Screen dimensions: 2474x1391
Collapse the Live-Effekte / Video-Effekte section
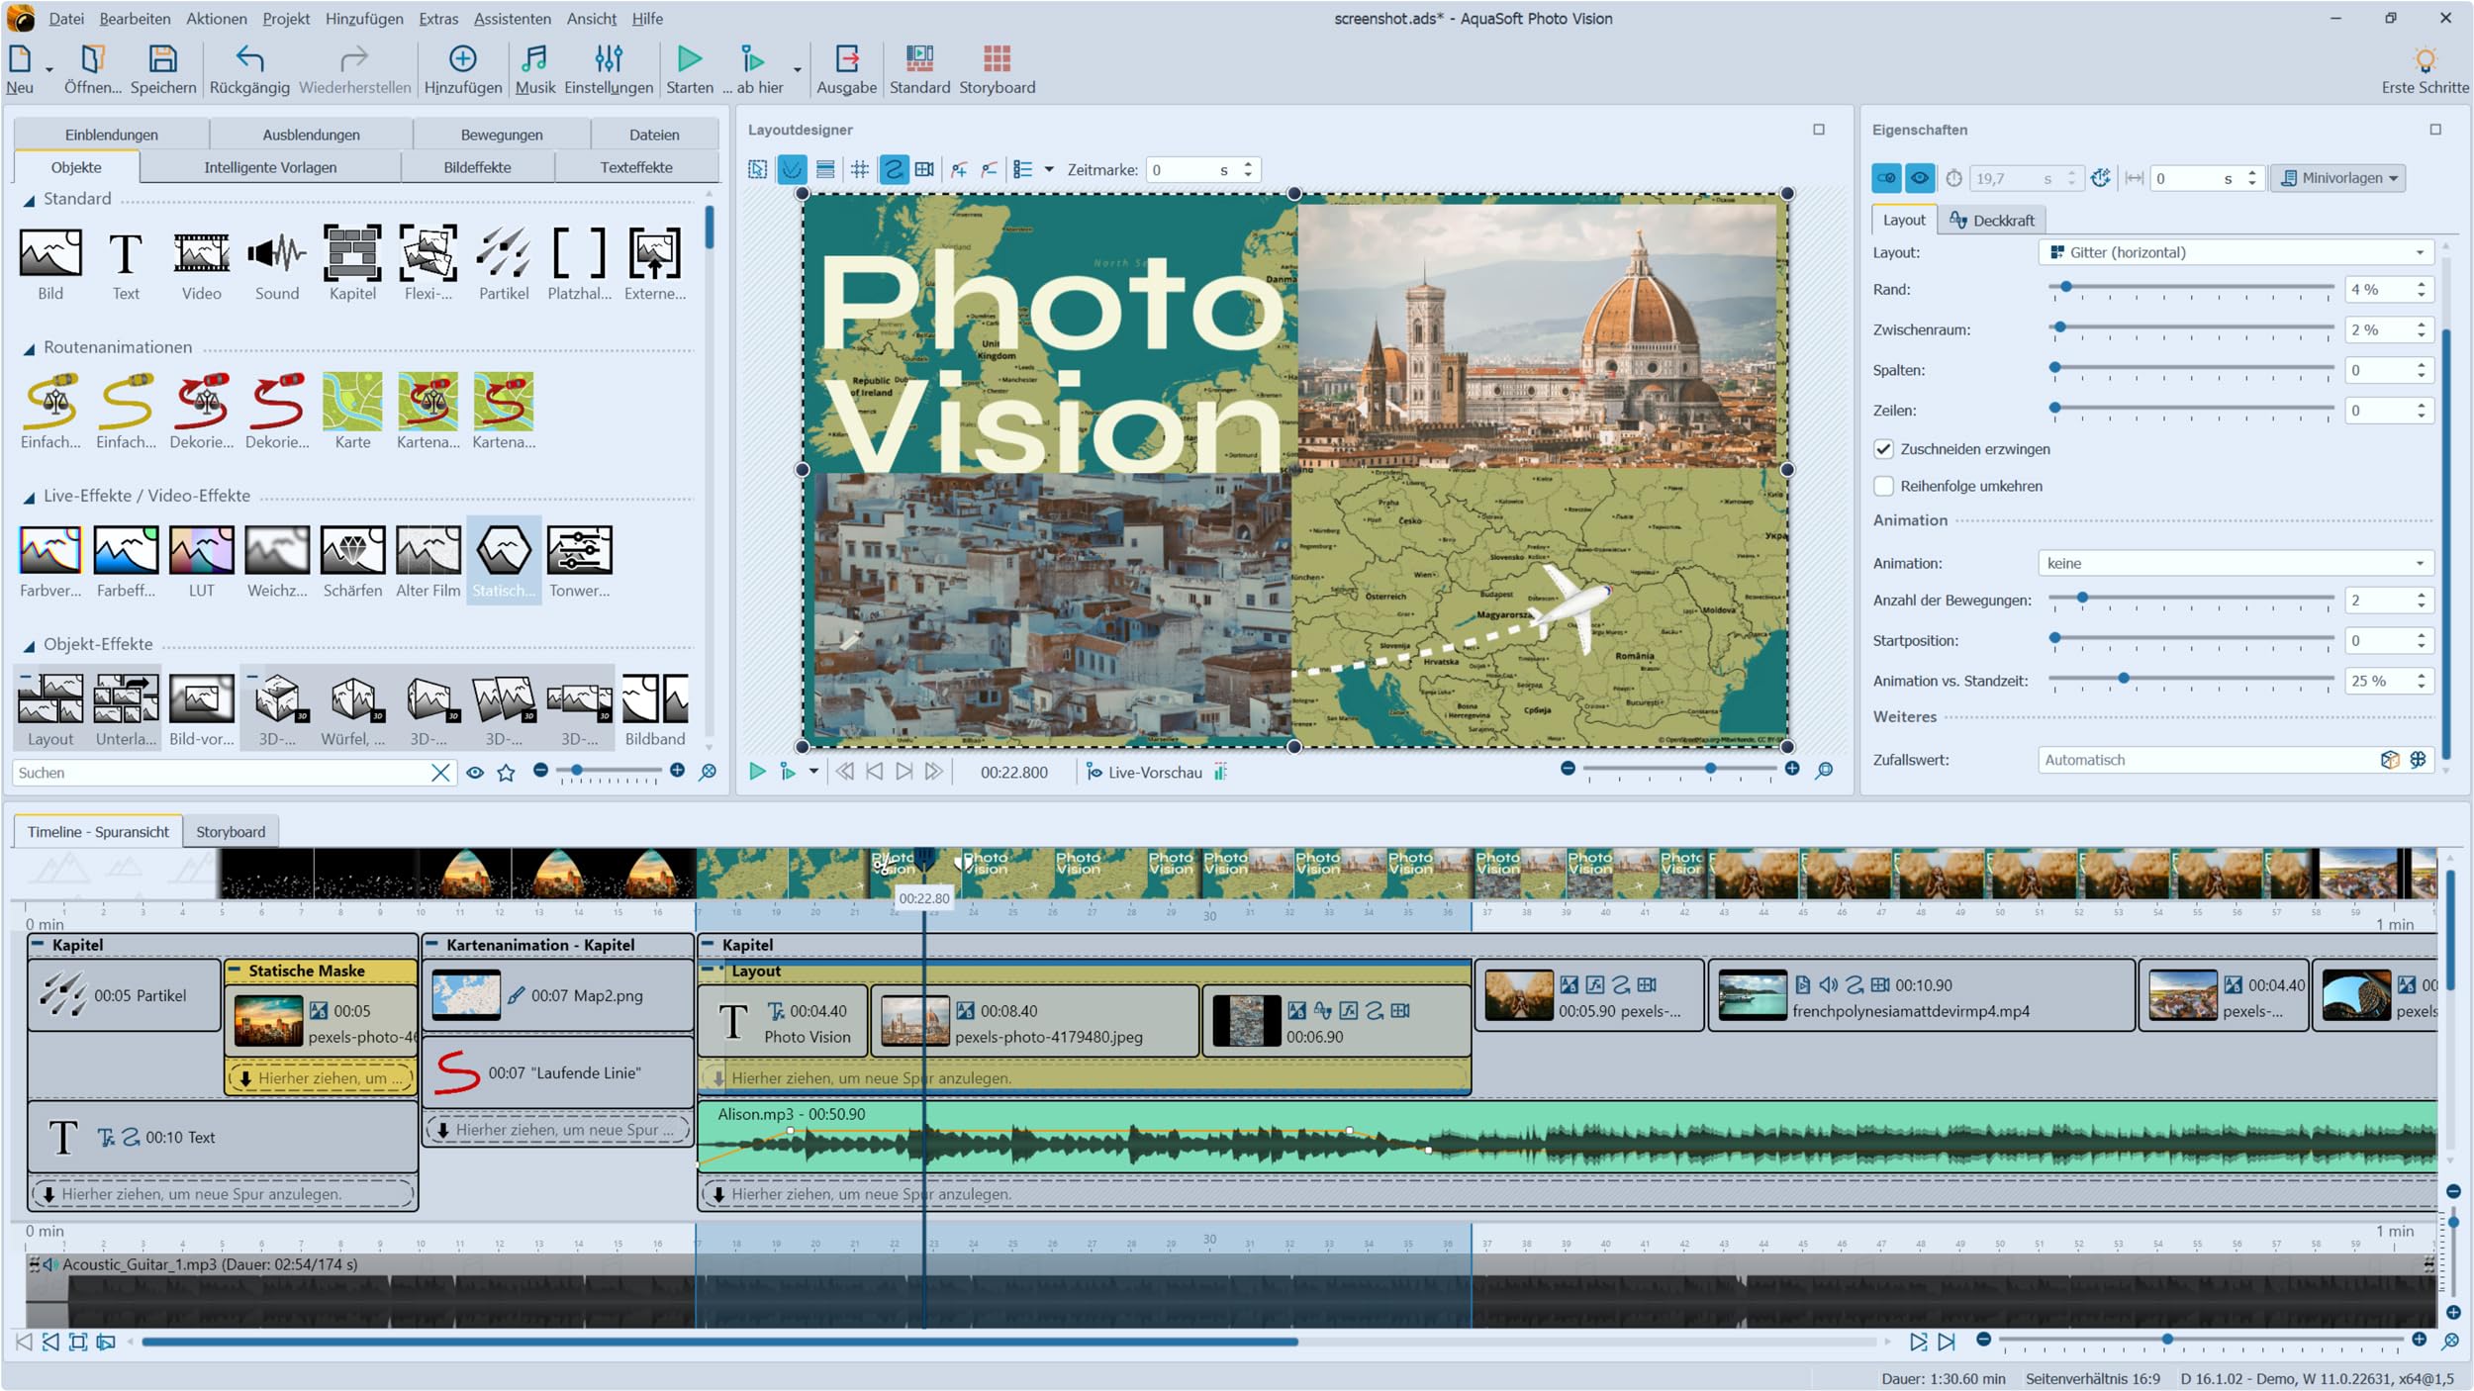pyautogui.click(x=29, y=497)
